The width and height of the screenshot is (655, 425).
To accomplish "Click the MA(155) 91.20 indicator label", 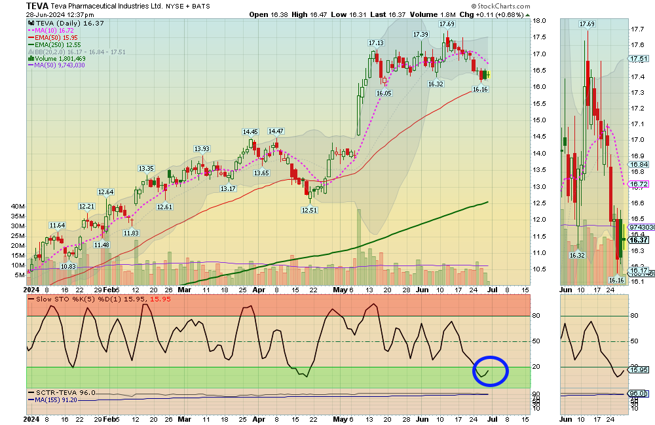I will [56, 399].
